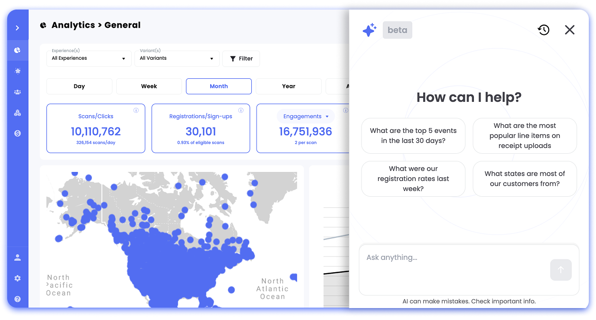Image resolution: width=596 pixels, height=320 pixels.
Task: Select the Day time range tab
Action: (79, 86)
